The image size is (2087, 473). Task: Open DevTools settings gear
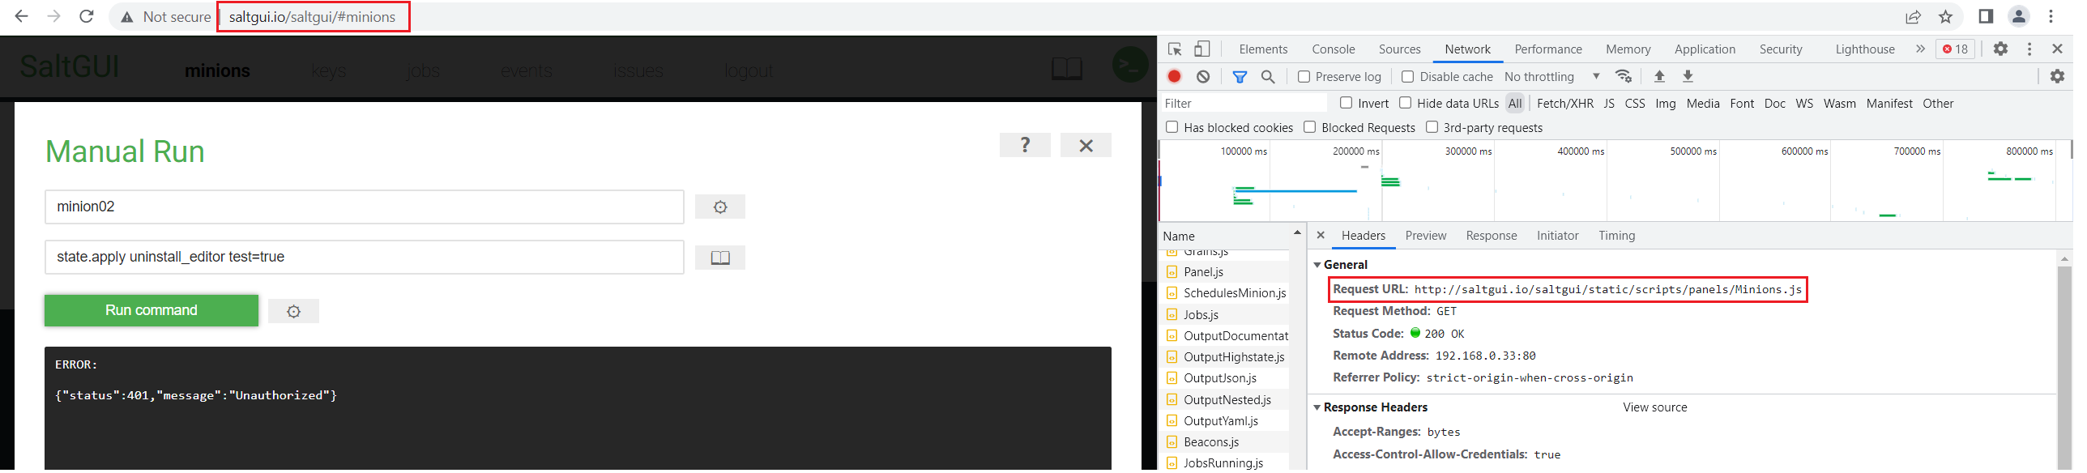(x=2000, y=49)
